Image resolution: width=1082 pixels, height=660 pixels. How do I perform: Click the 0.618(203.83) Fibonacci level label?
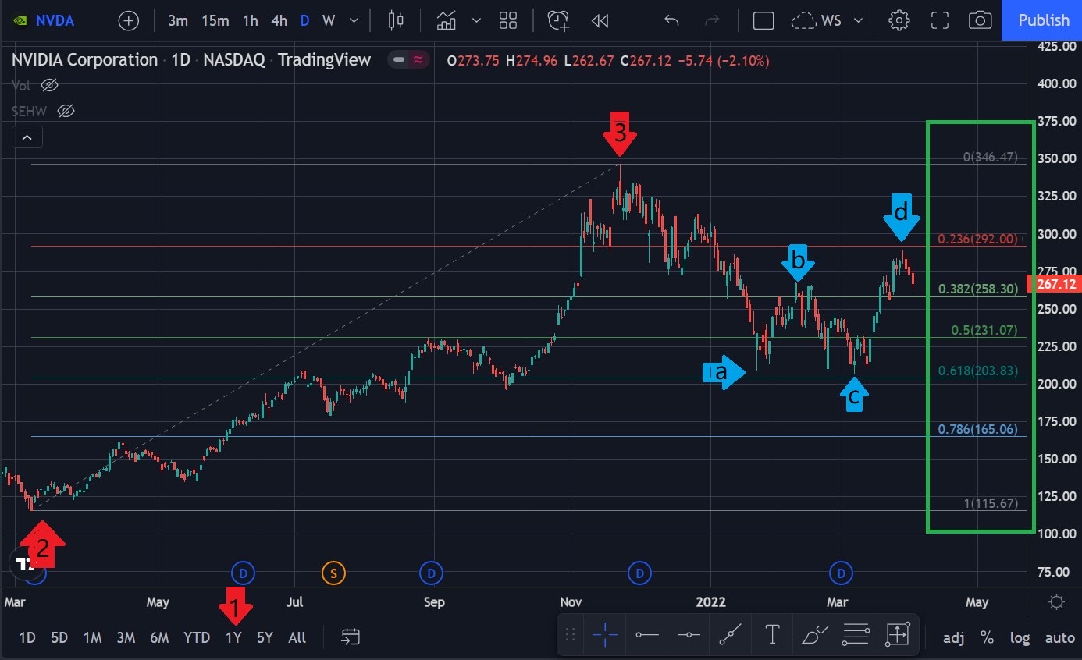click(978, 371)
